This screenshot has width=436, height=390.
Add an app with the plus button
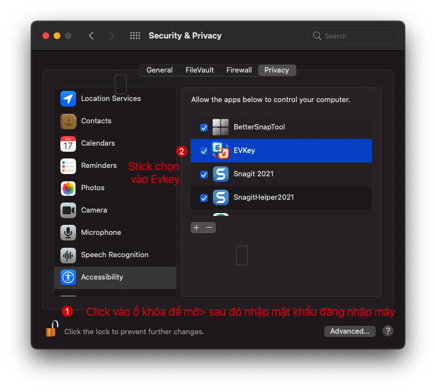[x=196, y=228]
